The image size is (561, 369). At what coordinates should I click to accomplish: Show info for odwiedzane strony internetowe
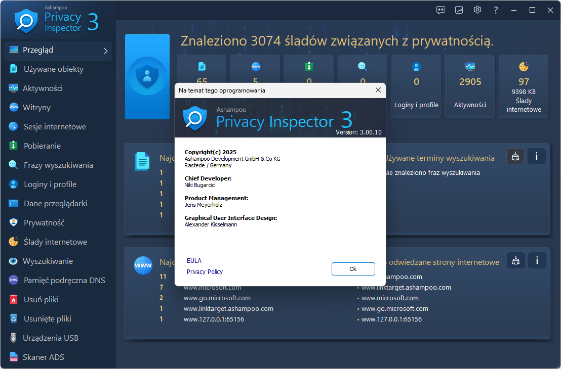tap(537, 260)
